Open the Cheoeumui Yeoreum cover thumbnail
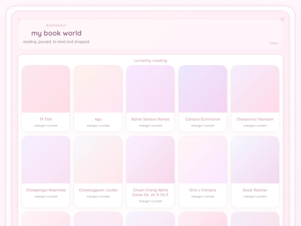Viewport: 301px width, 226px height. pos(255,89)
